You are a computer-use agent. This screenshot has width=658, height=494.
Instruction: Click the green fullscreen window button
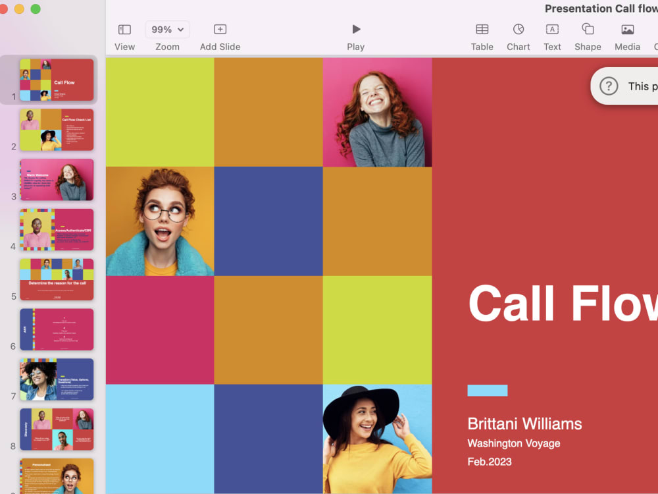[x=36, y=9]
